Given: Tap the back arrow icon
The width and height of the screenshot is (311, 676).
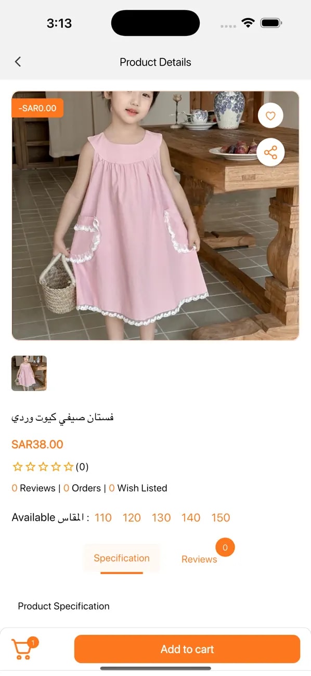Looking at the screenshot, I should [x=18, y=62].
